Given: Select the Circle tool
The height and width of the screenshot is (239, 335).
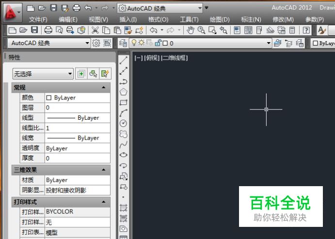Looking at the screenshot, I should click(124, 123).
